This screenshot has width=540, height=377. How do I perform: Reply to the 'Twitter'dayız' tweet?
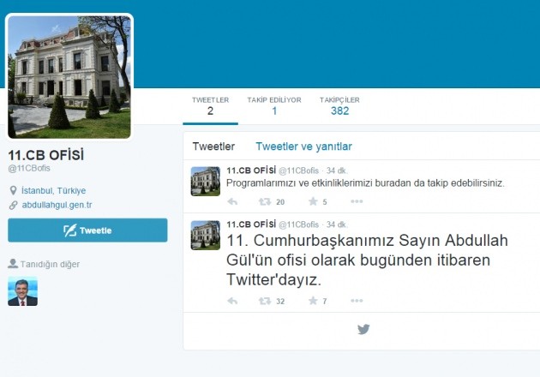click(x=232, y=301)
